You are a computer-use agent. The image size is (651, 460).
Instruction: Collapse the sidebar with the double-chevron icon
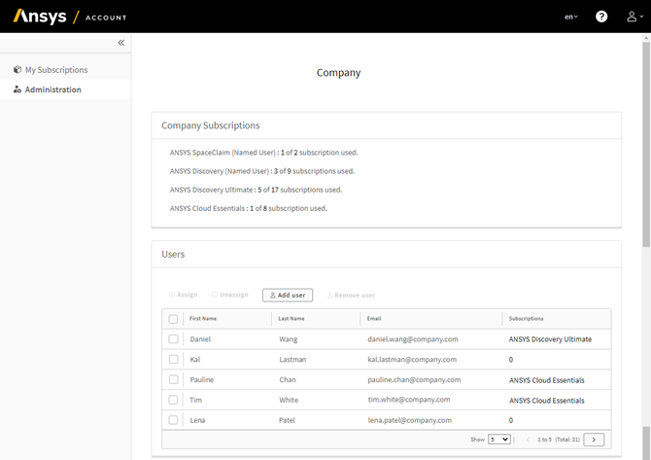(121, 43)
